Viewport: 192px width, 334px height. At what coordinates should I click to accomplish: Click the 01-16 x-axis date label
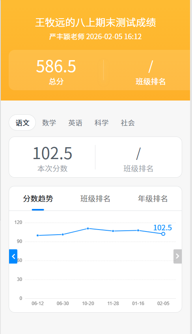pyautogui.click(x=138, y=304)
